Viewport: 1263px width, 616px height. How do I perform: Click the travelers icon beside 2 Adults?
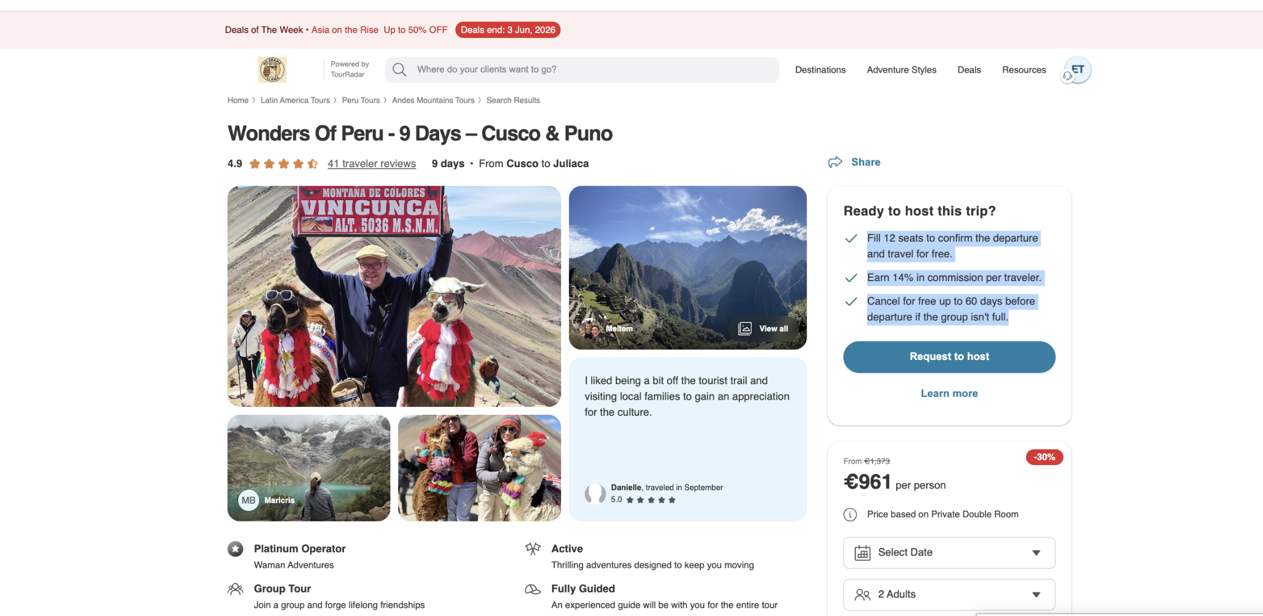pyautogui.click(x=863, y=595)
